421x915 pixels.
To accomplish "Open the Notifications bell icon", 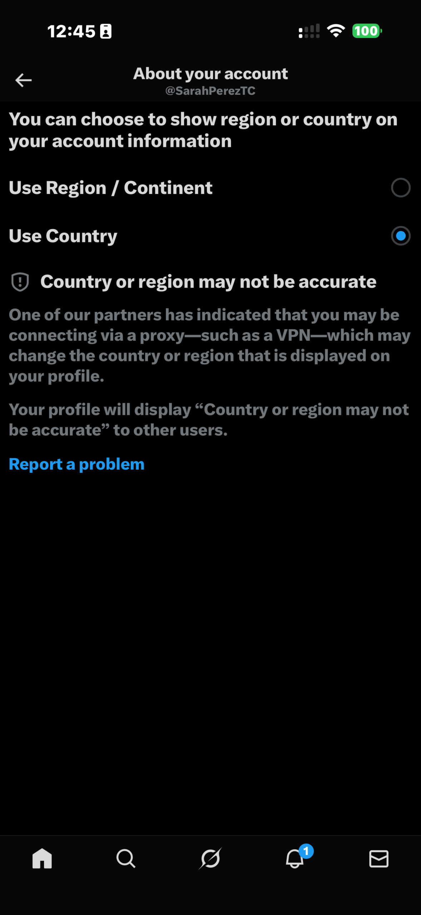I will [295, 859].
